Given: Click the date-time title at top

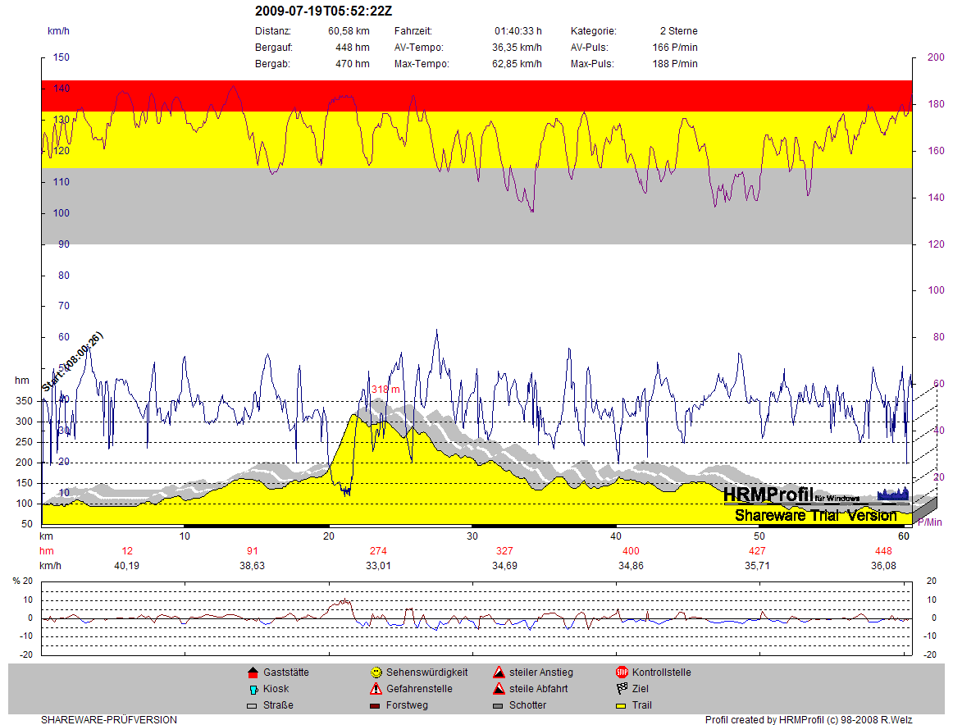Looking at the screenshot, I should (323, 11).
